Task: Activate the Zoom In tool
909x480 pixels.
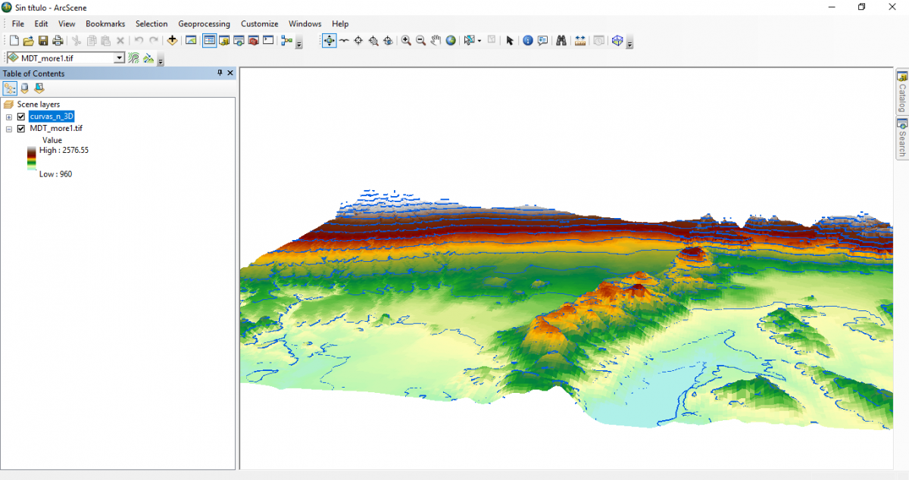Action: pos(406,40)
